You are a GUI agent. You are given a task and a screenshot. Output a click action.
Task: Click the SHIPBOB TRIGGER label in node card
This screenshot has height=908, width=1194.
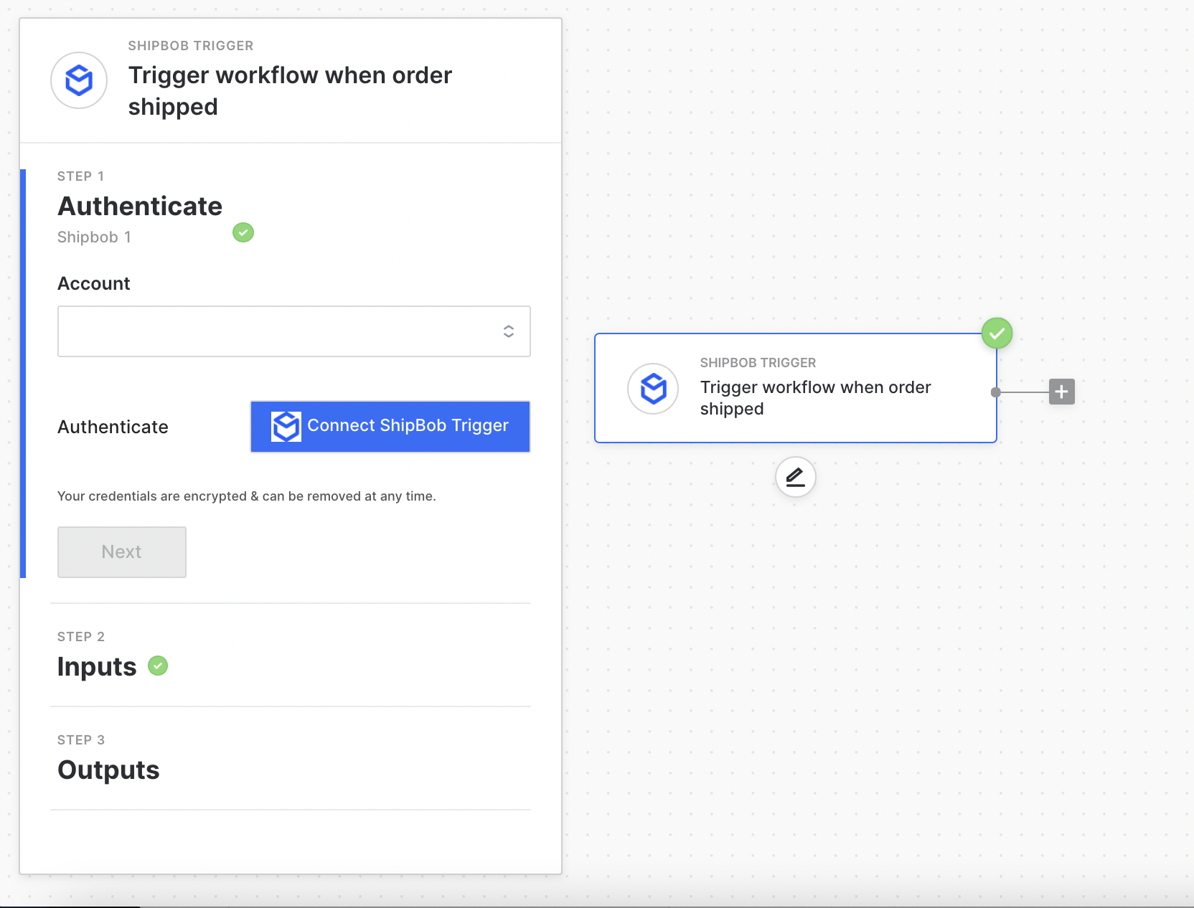758,363
